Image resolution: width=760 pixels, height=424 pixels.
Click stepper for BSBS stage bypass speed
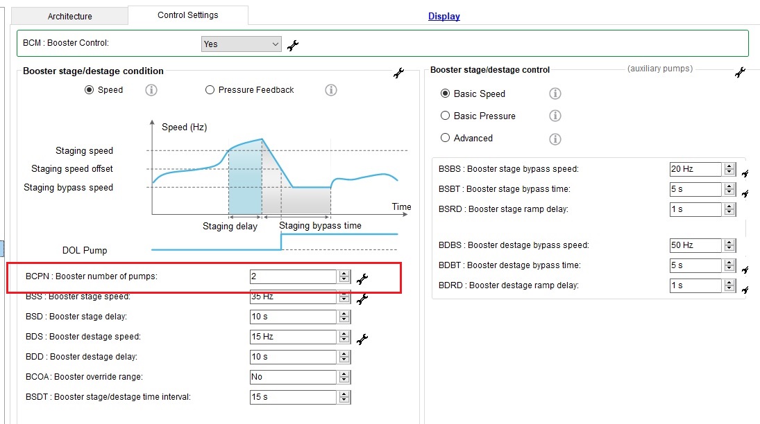pyautogui.click(x=729, y=169)
